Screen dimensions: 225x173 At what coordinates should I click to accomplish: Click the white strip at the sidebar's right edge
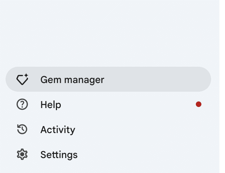click(222, 86)
